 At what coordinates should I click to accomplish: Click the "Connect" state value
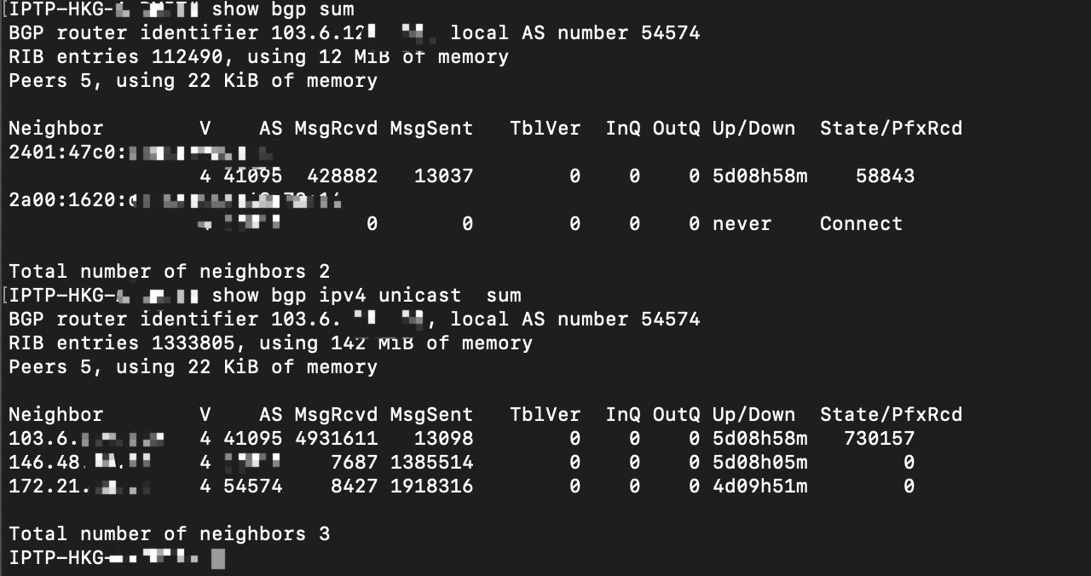(861, 224)
